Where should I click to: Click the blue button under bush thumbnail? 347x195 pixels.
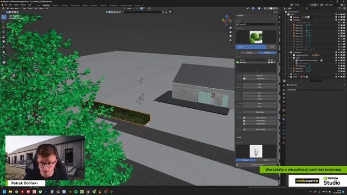(251, 47)
